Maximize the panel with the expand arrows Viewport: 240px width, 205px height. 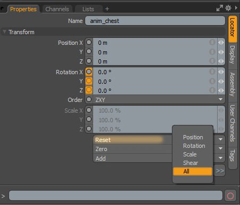pos(220,8)
